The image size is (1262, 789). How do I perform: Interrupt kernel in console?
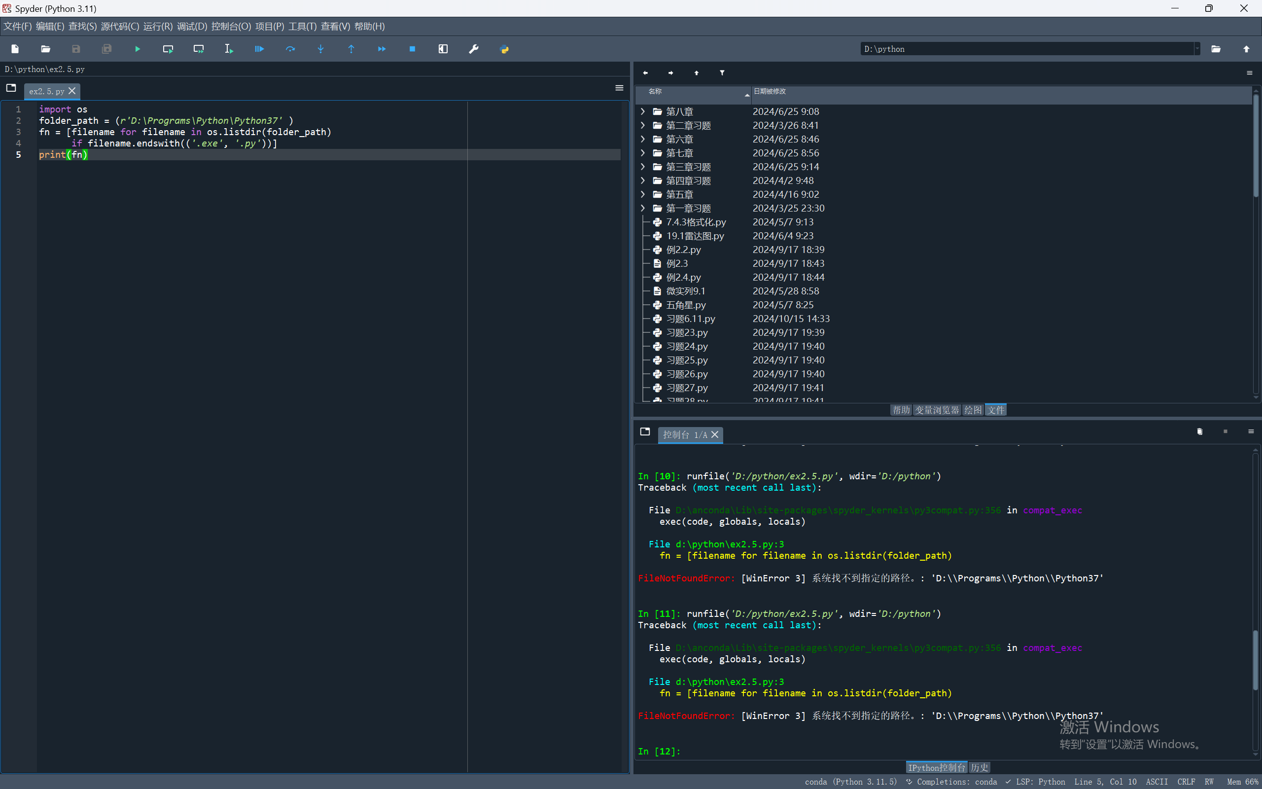point(1226,431)
